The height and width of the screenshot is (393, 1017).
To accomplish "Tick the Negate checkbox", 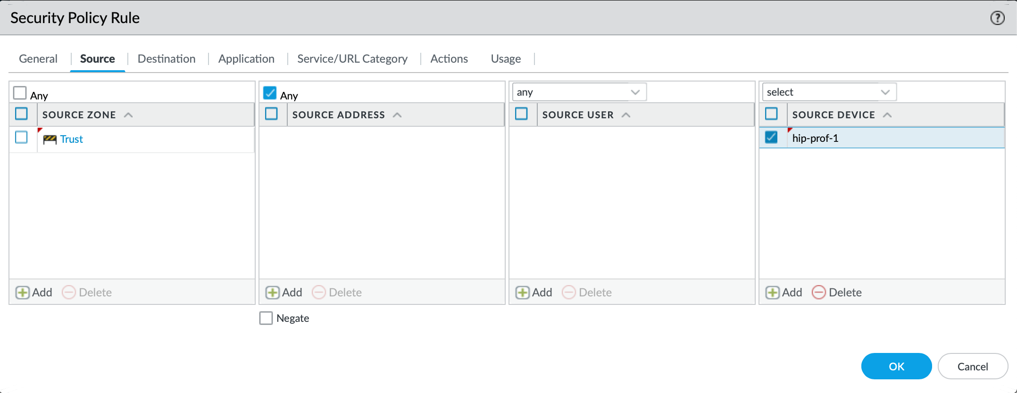I will 266,318.
